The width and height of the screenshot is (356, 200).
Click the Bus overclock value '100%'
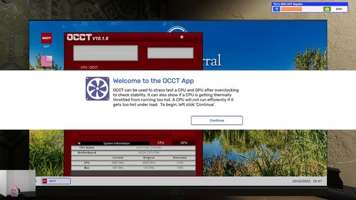[180, 168]
